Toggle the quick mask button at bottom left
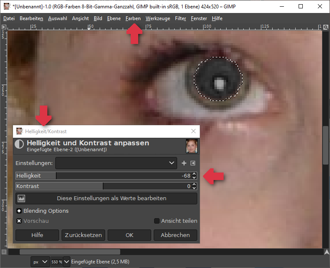This screenshot has width=330, height=268. pyautogui.click(x=4, y=252)
